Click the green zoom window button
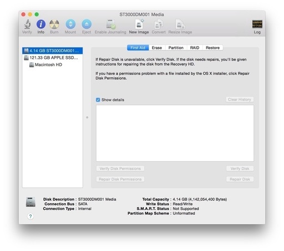The image size is (284, 251). [x=37, y=14]
